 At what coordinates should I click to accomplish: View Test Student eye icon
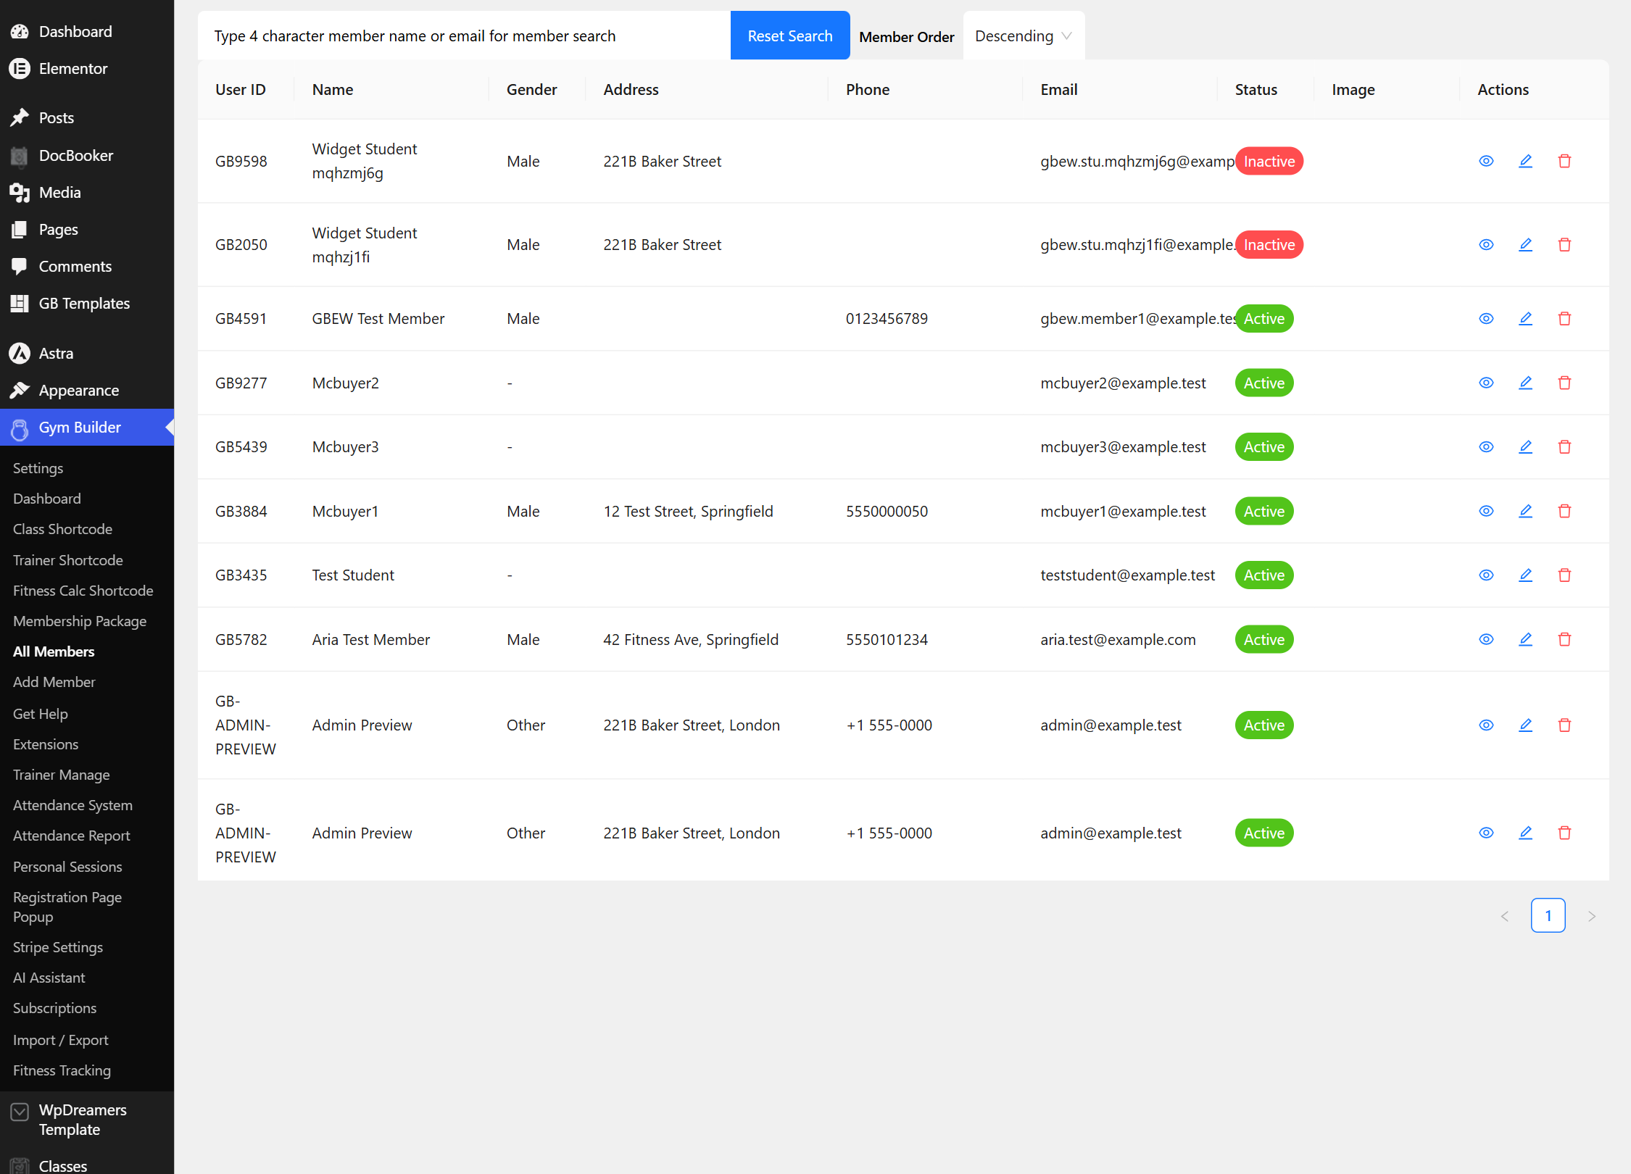coord(1486,575)
